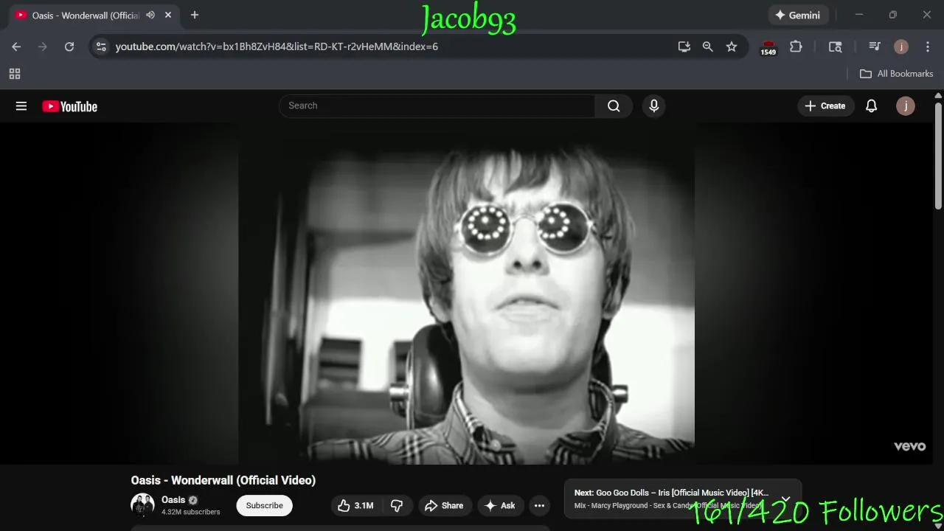Screen dimensions: 944x531
Task: Click the Create button
Action: [x=825, y=106]
